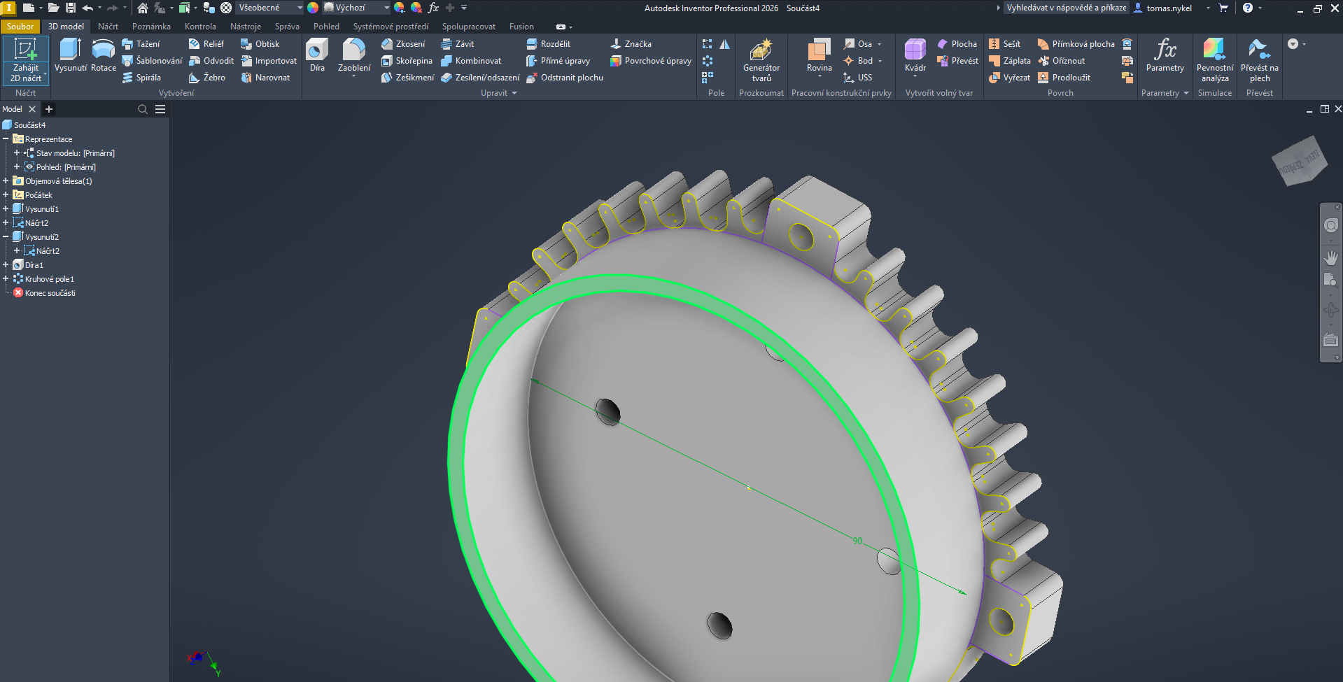This screenshot has height=682, width=1343.
Task: Apply the Zaoblení fillet tool
Action: (x=354, y=55)
